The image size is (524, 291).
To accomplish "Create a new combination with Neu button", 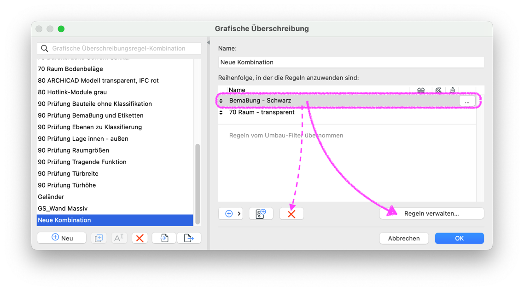I will point(62,238).
